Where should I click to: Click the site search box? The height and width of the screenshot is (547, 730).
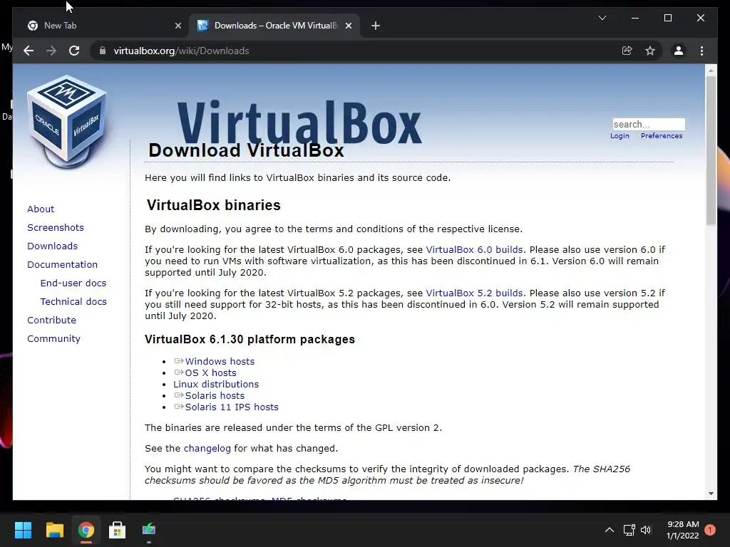pyautogui.click(x=649, y=124)
